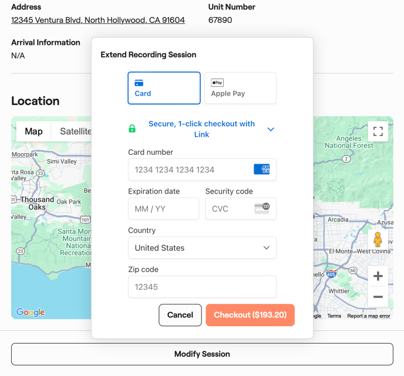Cancel the Extend Recording Session dialog
Viewport: 404px width, 376px height.
point(180,315)
